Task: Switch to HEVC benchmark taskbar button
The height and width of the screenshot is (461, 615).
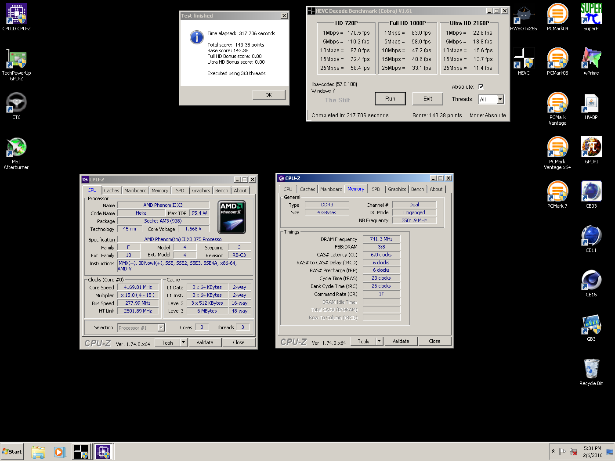Action: click(82, 452)
